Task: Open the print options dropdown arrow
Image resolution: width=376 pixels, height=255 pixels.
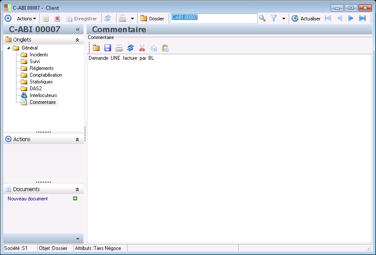Action: click(x=132, y=19)
